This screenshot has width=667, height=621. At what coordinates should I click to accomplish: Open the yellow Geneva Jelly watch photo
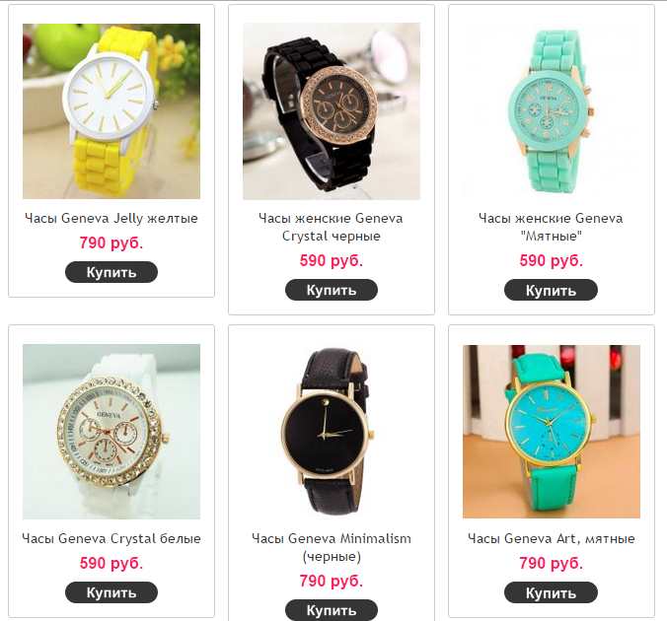pyautogui.click(x=111, y=111)
